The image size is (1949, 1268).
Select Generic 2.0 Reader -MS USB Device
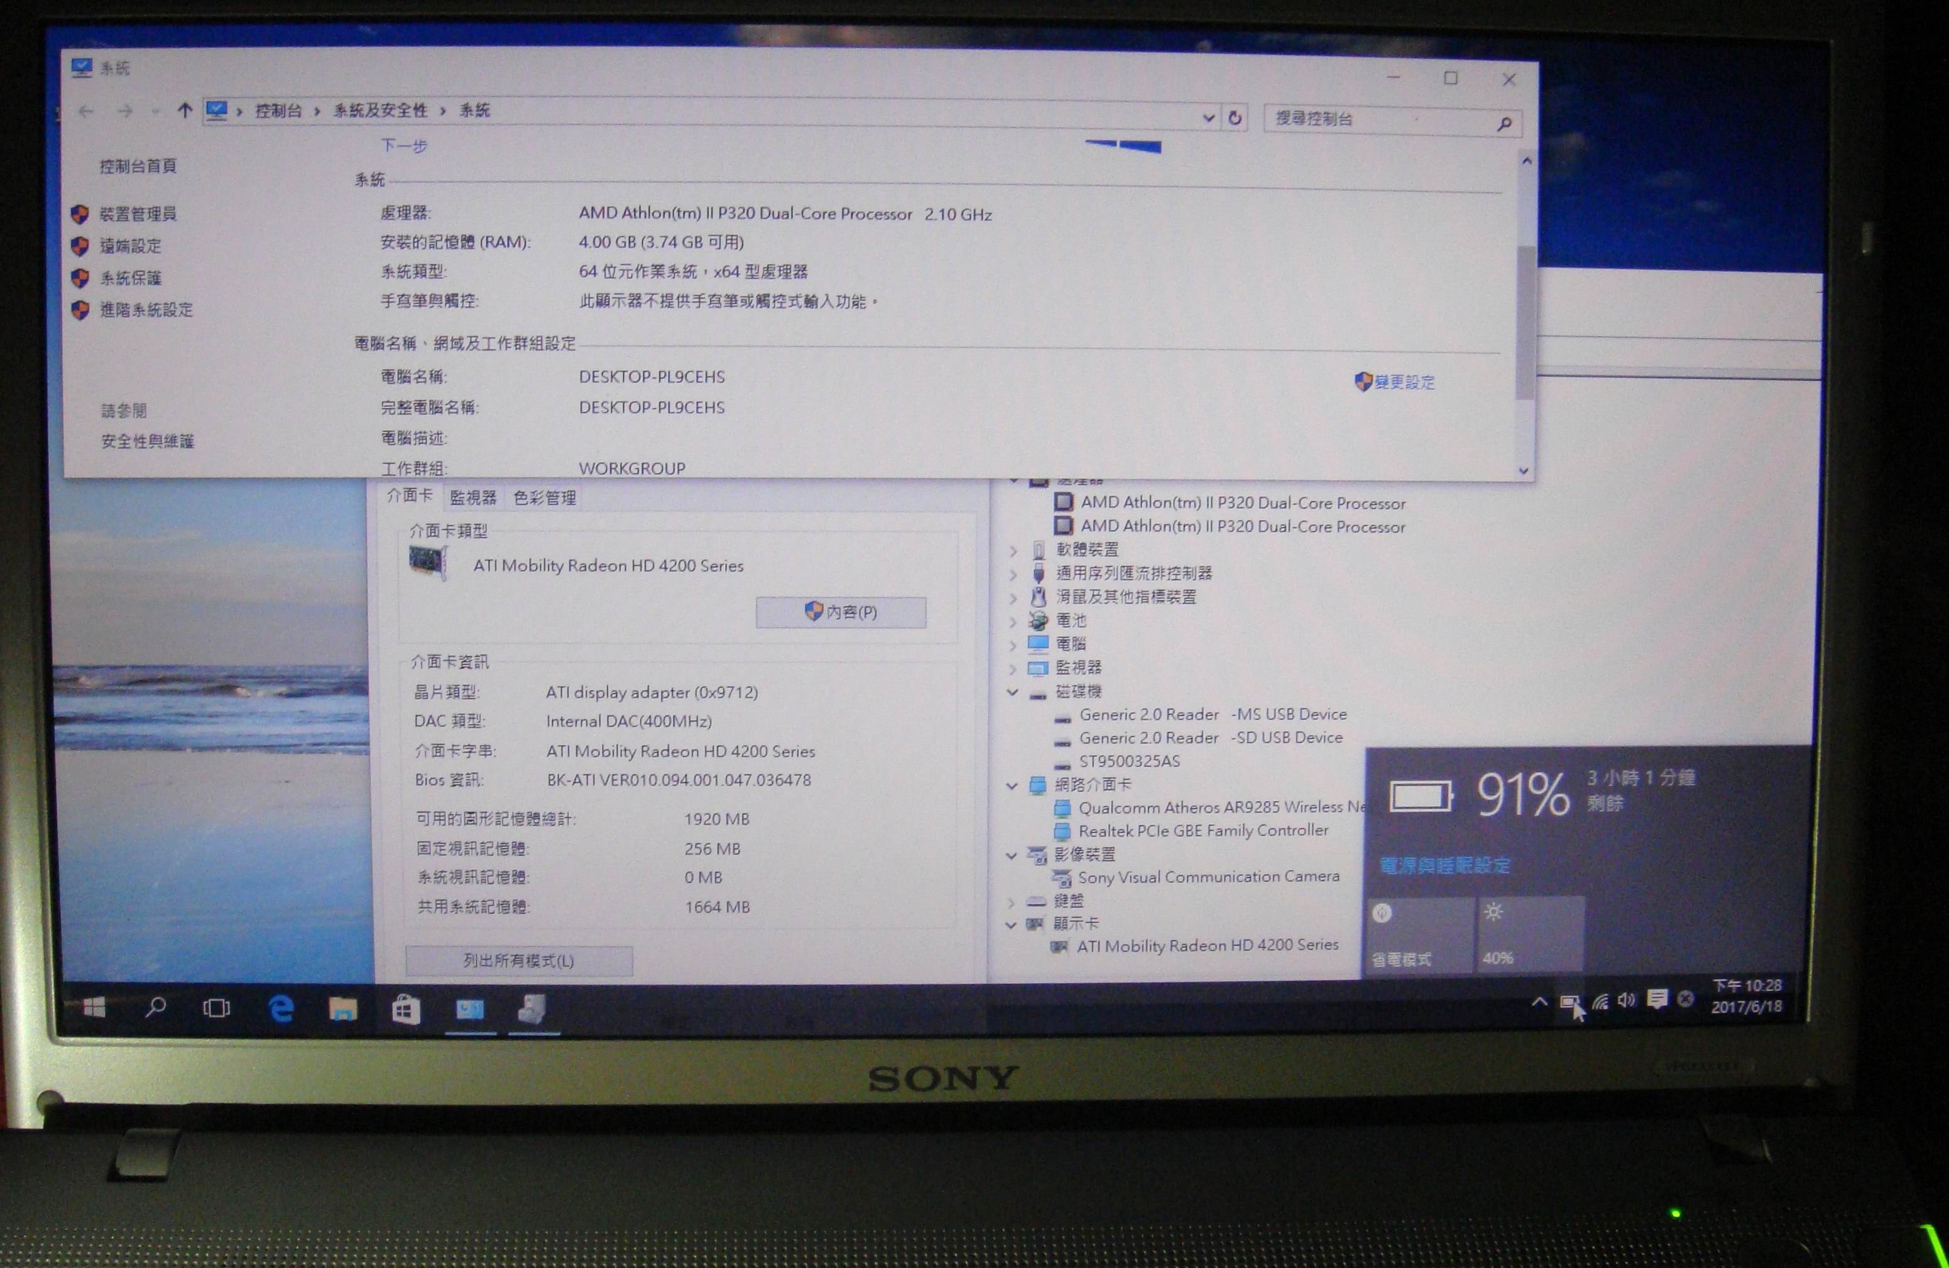[x=1212, y=714]
